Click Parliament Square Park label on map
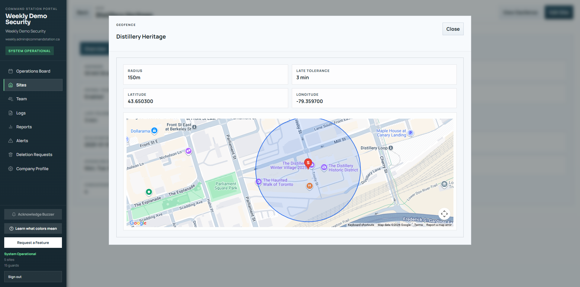This screenshot has height=287, width=580. click(226, 186)
